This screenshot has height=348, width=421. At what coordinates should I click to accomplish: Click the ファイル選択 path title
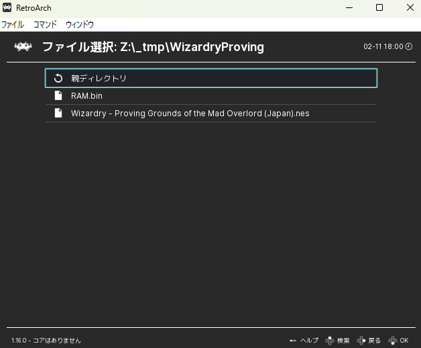(153, 47)
